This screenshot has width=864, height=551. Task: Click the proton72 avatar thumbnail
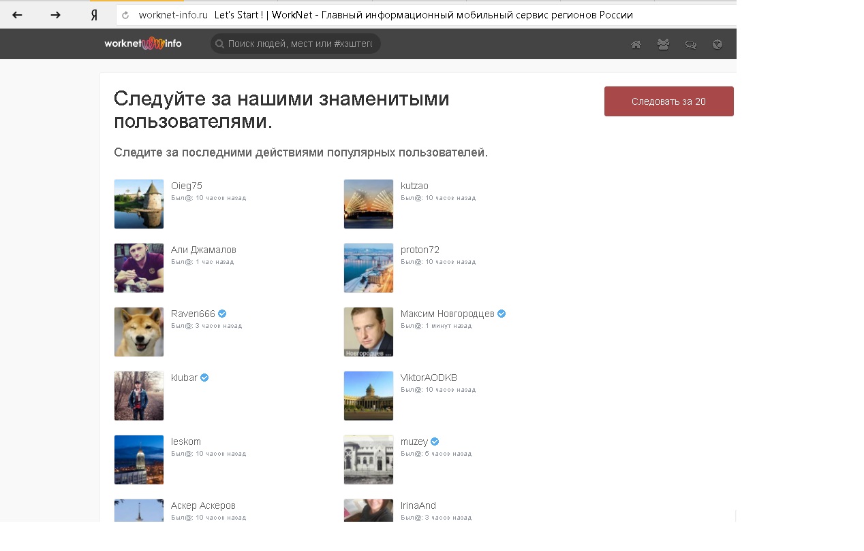(x=369, y=268)
